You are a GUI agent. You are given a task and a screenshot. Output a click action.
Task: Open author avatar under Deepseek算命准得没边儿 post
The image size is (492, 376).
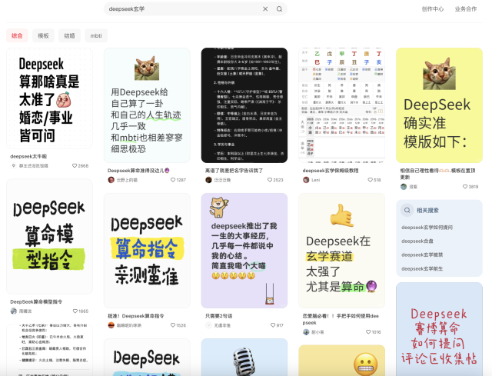point(111,180)
